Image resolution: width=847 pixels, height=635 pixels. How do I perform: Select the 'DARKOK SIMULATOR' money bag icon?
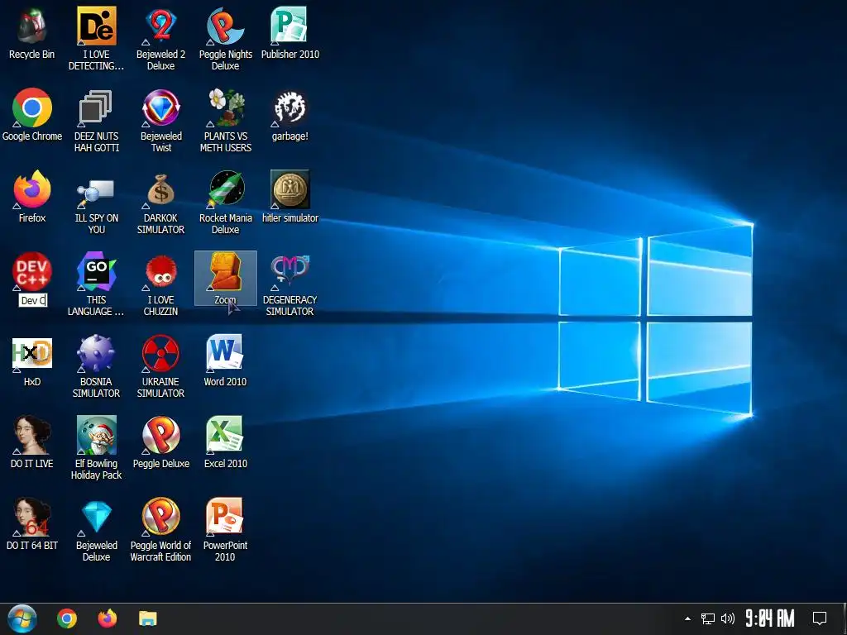[161, 190]
